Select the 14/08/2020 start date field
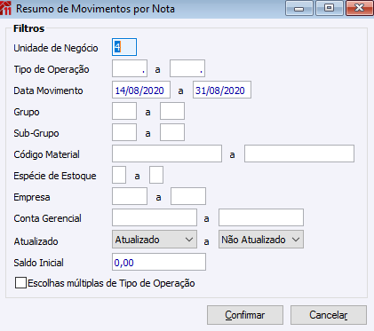 click(x=141, y=90)
